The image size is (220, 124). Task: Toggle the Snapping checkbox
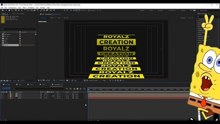(x=89, y=10)
